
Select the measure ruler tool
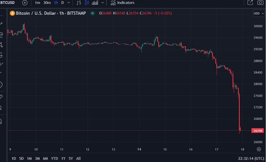point(1,96)
